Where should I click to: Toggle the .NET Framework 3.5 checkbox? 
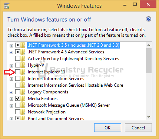pyautogui.click(x=17, y=45)
